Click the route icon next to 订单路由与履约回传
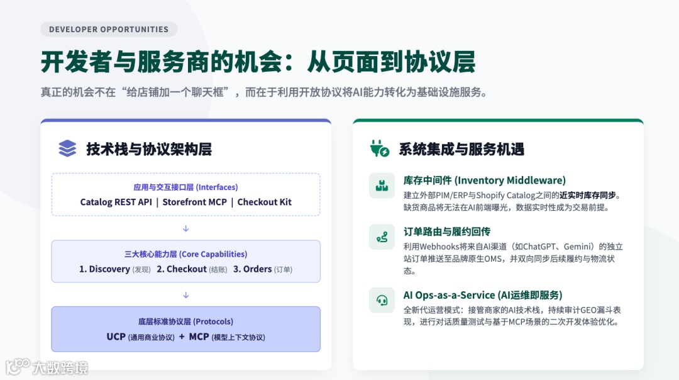This screenshot has height=380, width=679. pyautogui.click(x=382, y=237)
